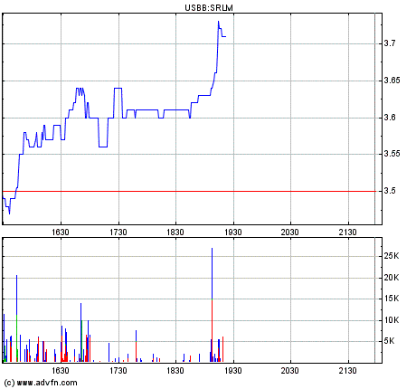The width and height of the screenshot is (416, 389).
Task: Select the 3.6 price axis label
Action: point(390,118)
